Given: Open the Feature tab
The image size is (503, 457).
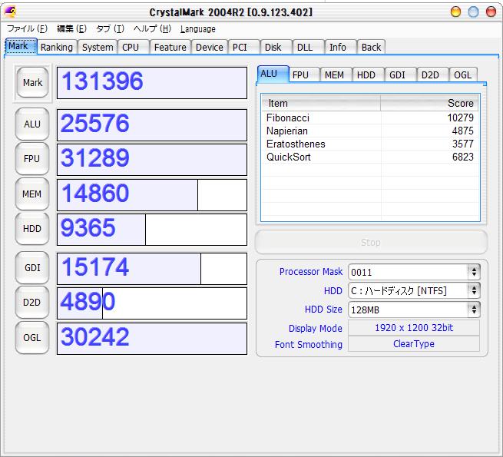Looking at the screenshot, I should (x=170, y=47).
